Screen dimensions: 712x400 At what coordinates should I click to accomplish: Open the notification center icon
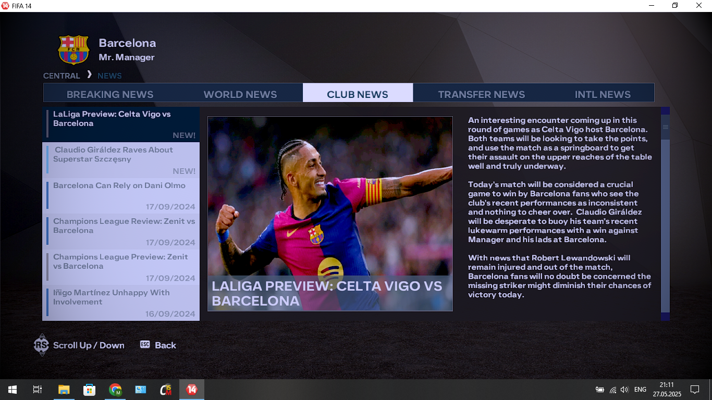(695, 390)
